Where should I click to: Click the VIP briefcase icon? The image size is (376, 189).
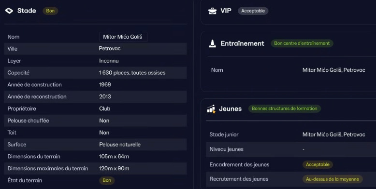(x=212, y=11)
